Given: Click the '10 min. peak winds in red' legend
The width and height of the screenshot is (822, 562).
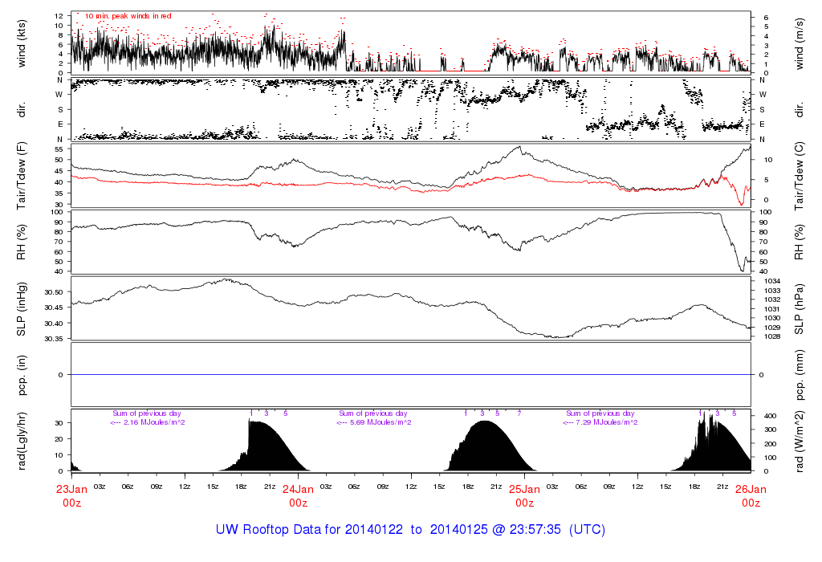Looking at the screenshot, I should point(128,15).
